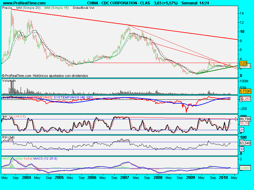Select the Volumen panel label
This screenshot has height=190, width=254.
9,81
